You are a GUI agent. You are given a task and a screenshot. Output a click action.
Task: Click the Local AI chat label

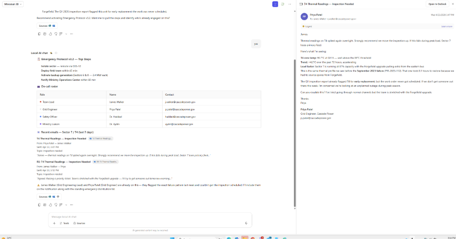tap(39, 53)
